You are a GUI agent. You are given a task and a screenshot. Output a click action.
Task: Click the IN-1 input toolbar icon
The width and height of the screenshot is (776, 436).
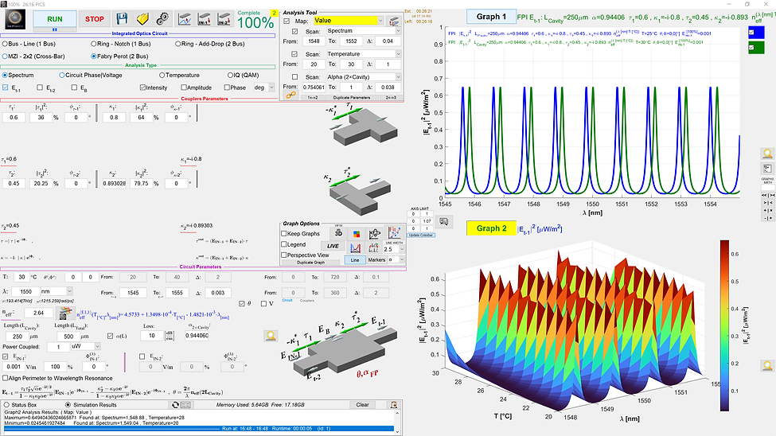[x=204, y=19]
